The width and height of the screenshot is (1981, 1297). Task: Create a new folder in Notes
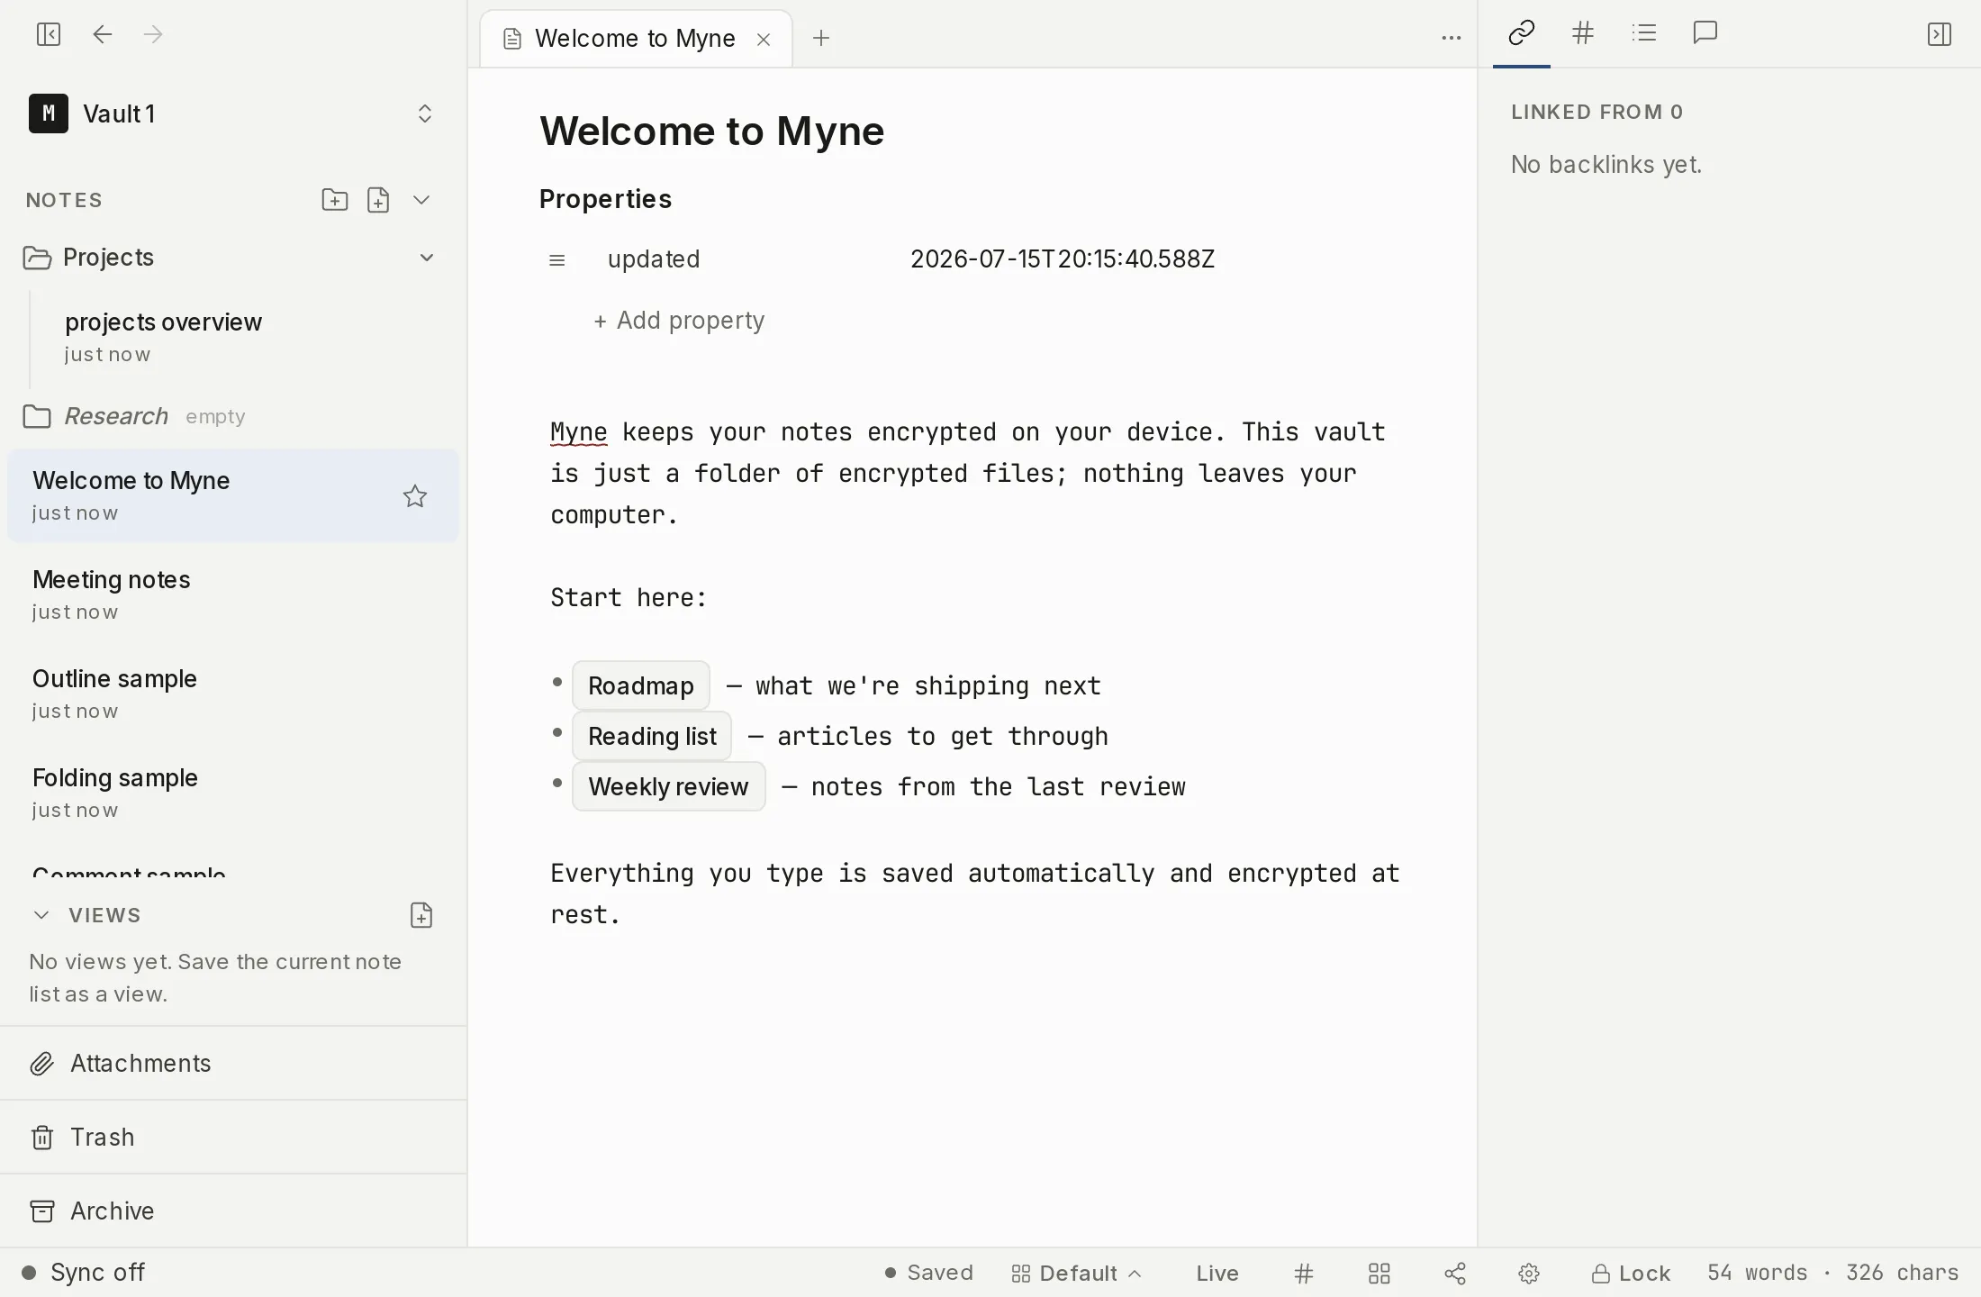pyautogui.click(x=335, y=200)
